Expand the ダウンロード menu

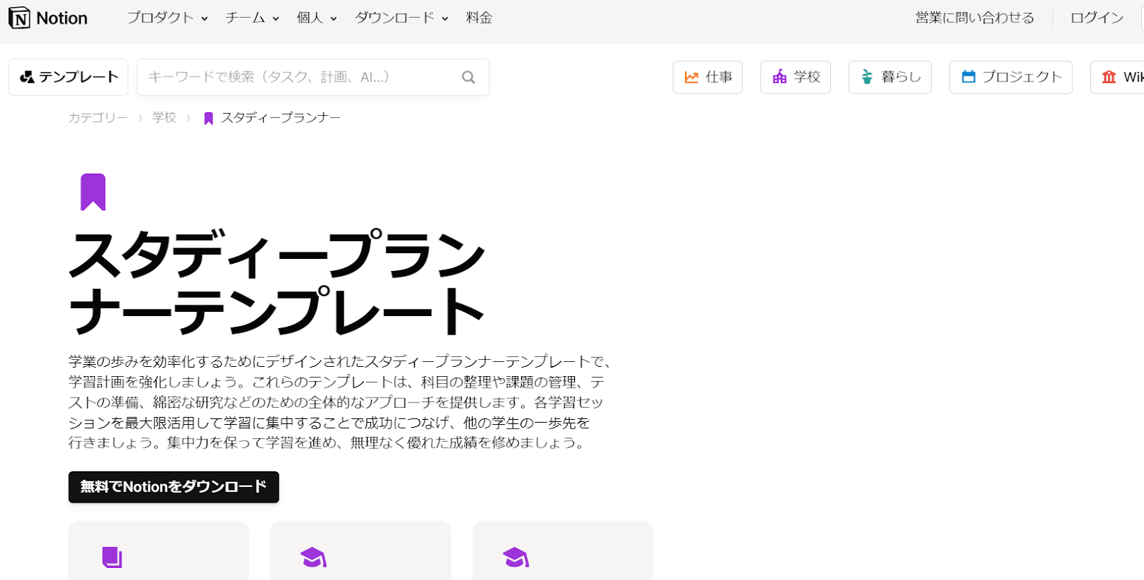(401, 18)
